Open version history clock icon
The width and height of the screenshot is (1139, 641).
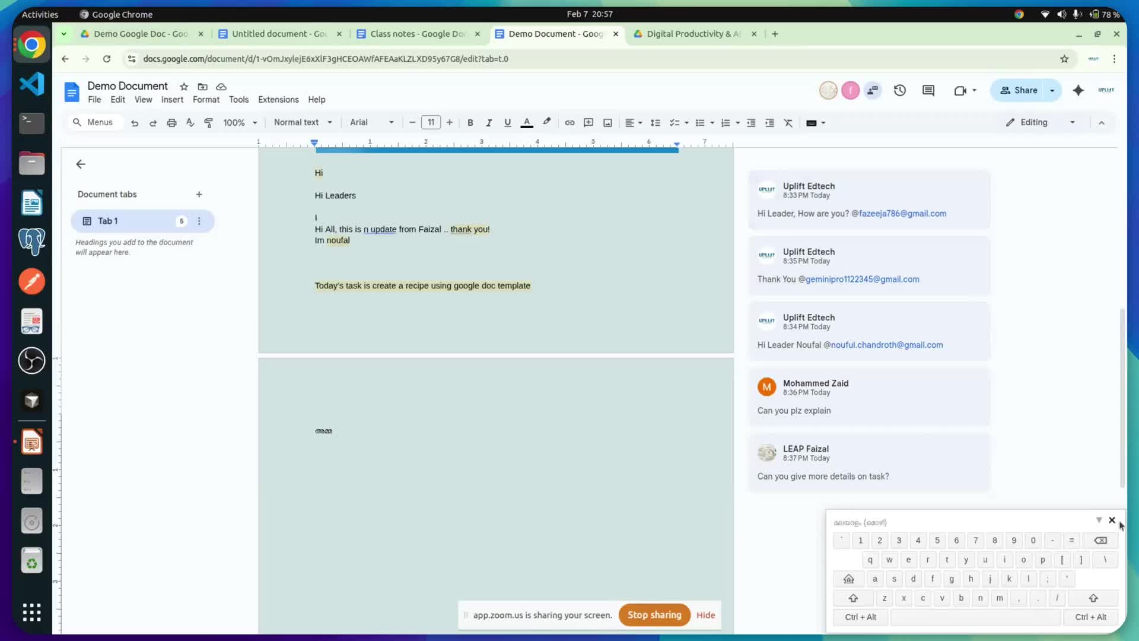pyautogui.click(x=899, y=90)
